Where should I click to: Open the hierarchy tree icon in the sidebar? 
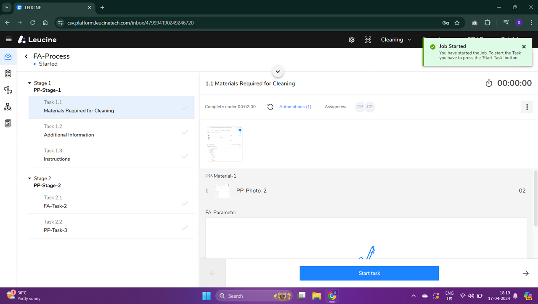(8, 107)
